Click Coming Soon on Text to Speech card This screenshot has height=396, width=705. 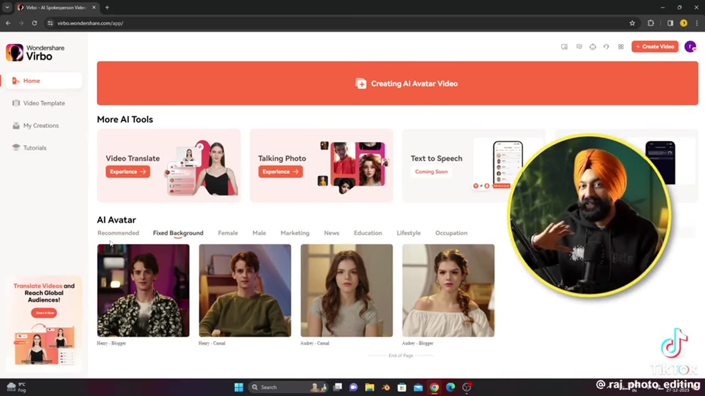(431, 172)
